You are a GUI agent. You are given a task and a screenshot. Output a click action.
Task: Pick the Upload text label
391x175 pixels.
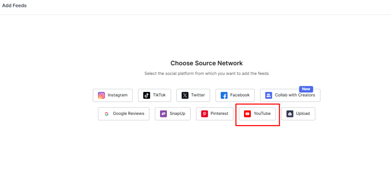[x=303, y=114]
